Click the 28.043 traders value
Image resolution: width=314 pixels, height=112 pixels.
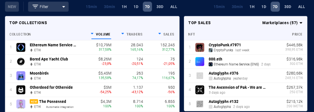point(137,45)
